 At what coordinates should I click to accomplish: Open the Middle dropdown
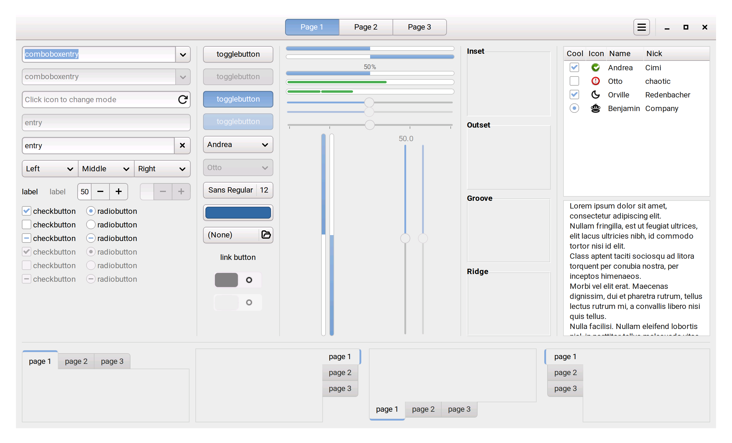tap(106, 169)
